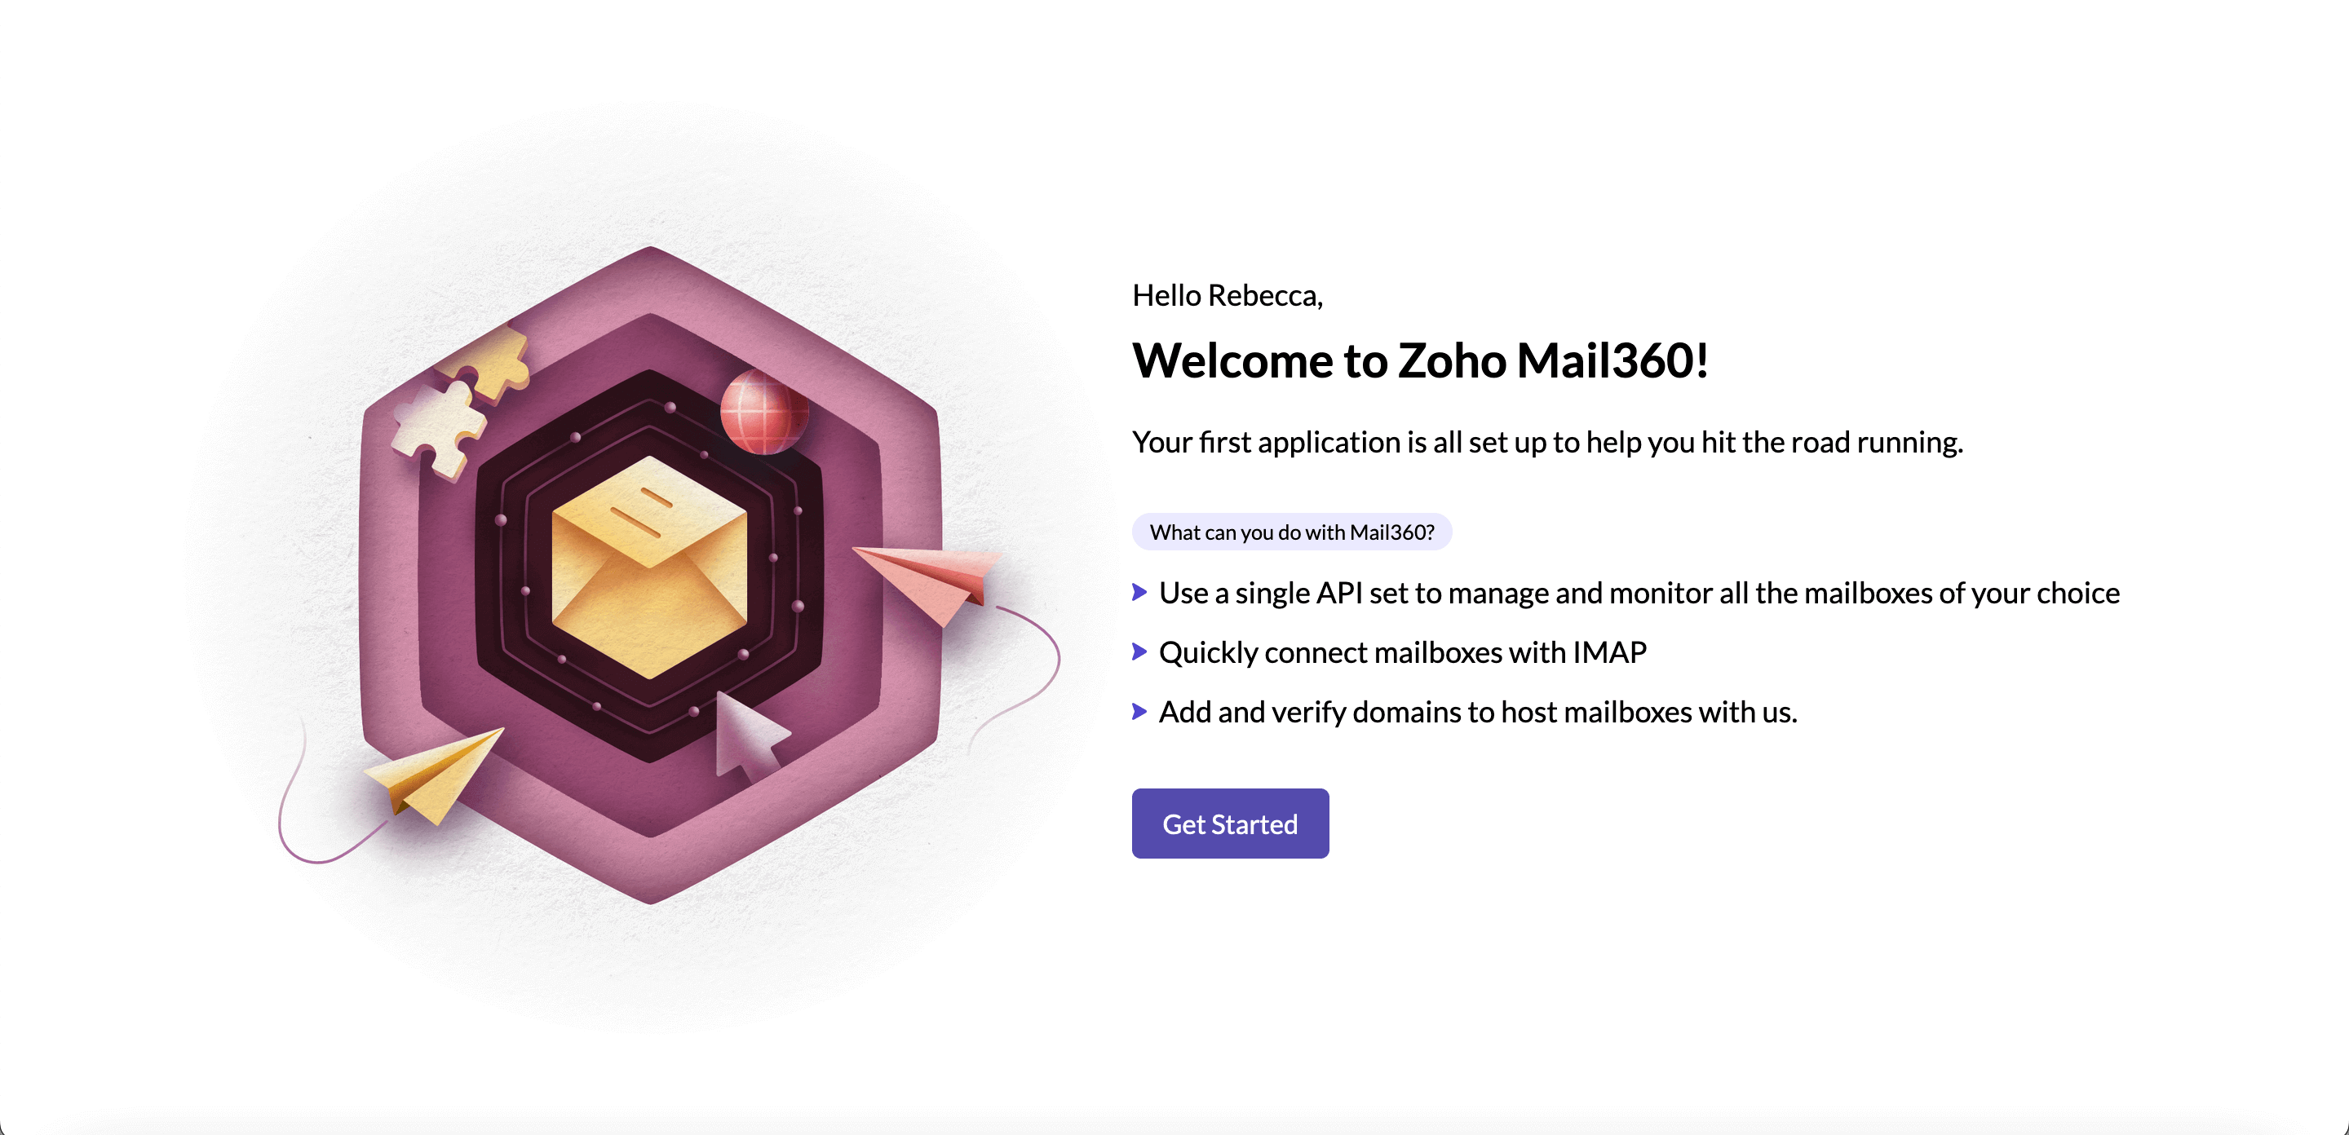Click the 'first application is all set up' sentence
Viewport: 2349px width, 1135px height.
[1546, 442]
